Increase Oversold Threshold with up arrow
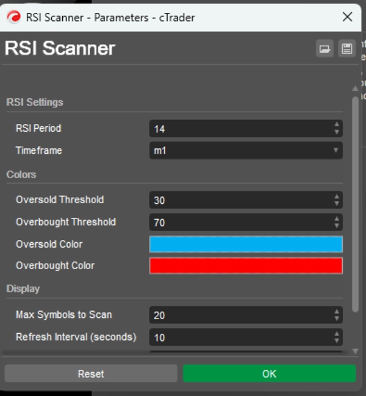This screenshot has height=396, width=366. [x=337, y=196]
